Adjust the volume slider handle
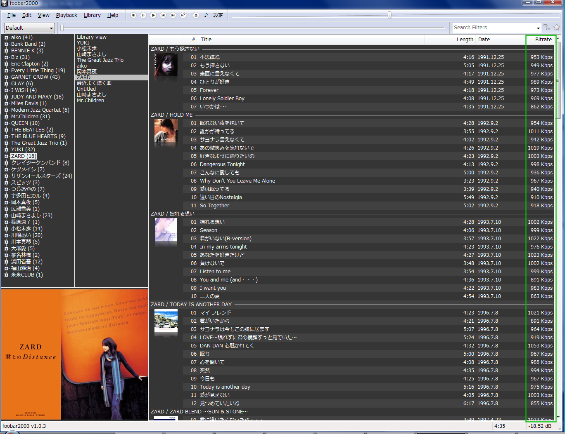The height and width of the screenshot is (434, 565). [x=389, y=15]
